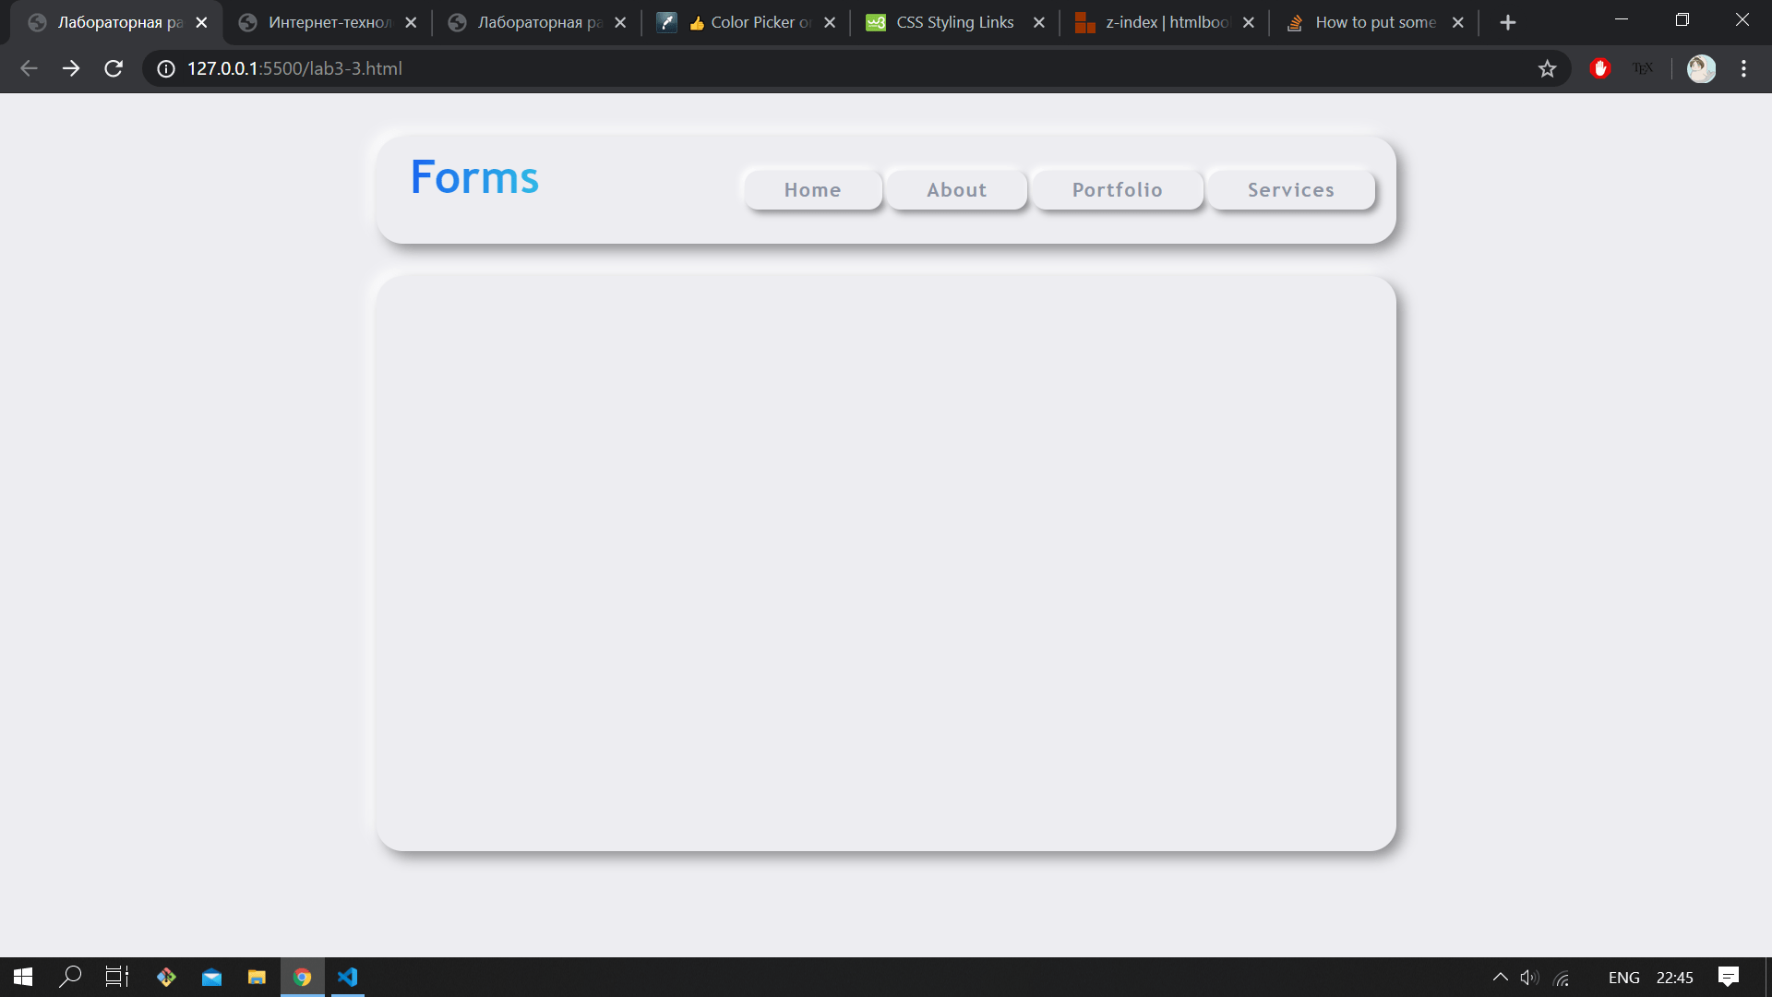Image resolution: width=1772 pixels, height=997 pixels.
Task: Bookmark this page with the star icon
Action: pos(1547,68)
